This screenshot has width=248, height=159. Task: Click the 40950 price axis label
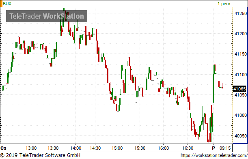(241, 136)
